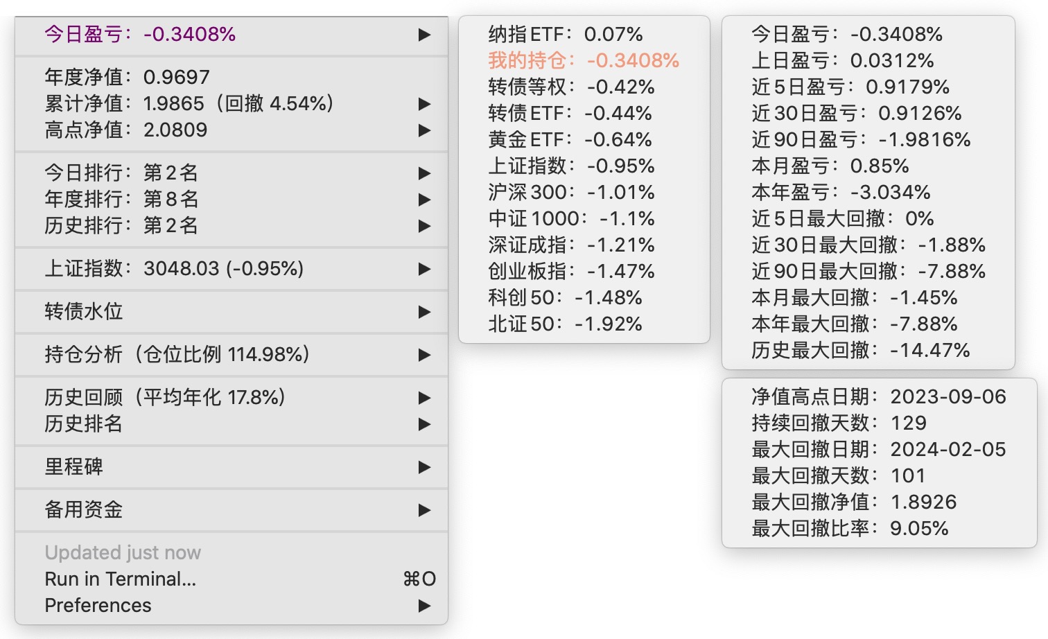1048x639 pixels.
Task: Click 持仓分析 仓位比例 menu entry
Action: click(177, 355)
